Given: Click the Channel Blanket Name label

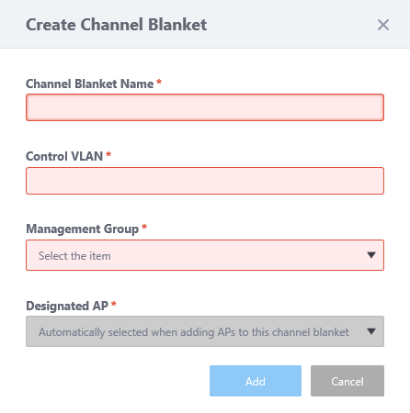Looking at the screenshot, I should tap(89, 84).
